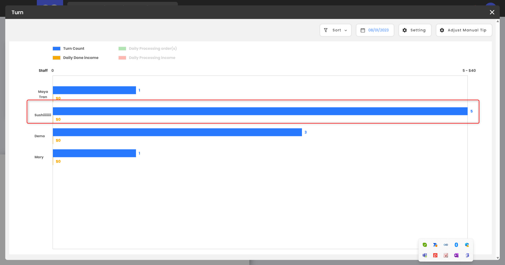Click the Windows Security shield tray icon
Image resolution: width=505 pixels, height=265 pixels.
[x=467, y=245]
